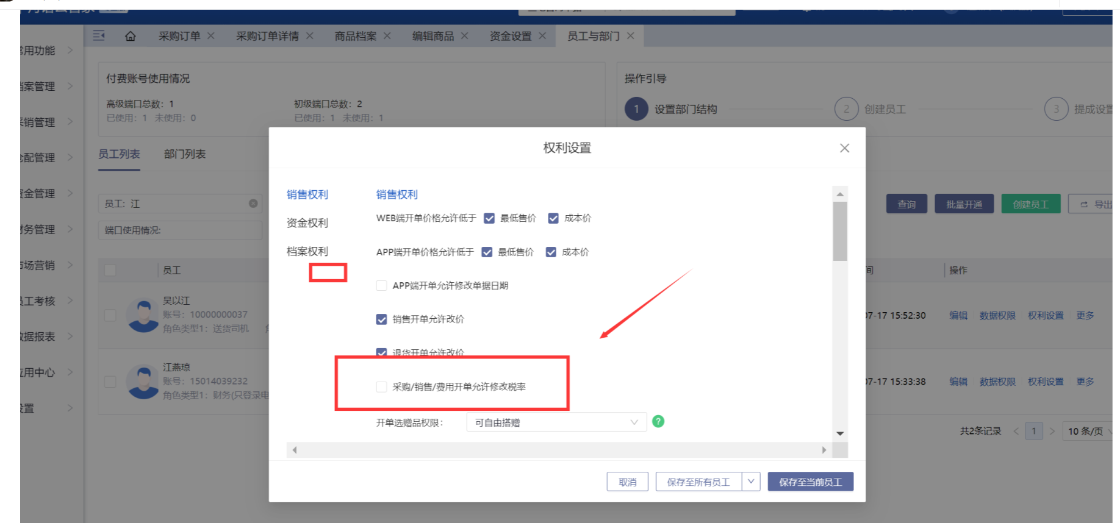
Task: Close the 权利设置 dialog with X icon
Action: (844, 148)
